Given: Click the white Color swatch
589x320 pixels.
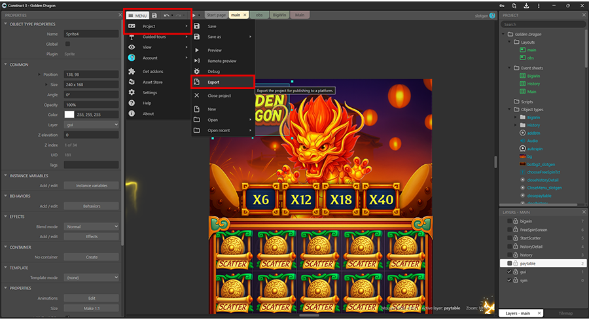Looking at the screenshot, I should coord(69,115).
